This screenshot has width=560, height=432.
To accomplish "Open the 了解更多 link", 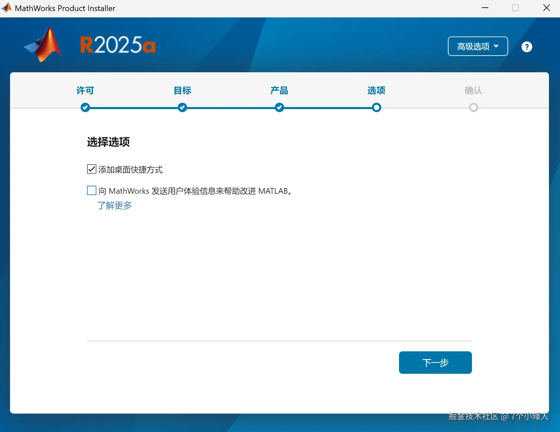I will [x=114, y=205].
